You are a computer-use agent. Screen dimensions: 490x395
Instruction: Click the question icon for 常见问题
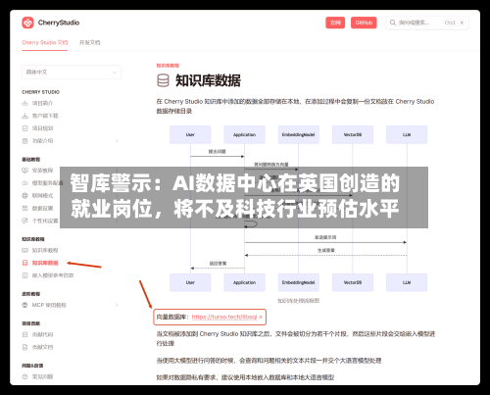pos(24,376)
